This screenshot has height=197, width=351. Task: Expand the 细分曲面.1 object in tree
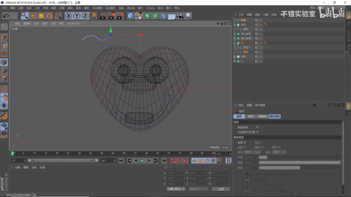(x=234, y=38)
